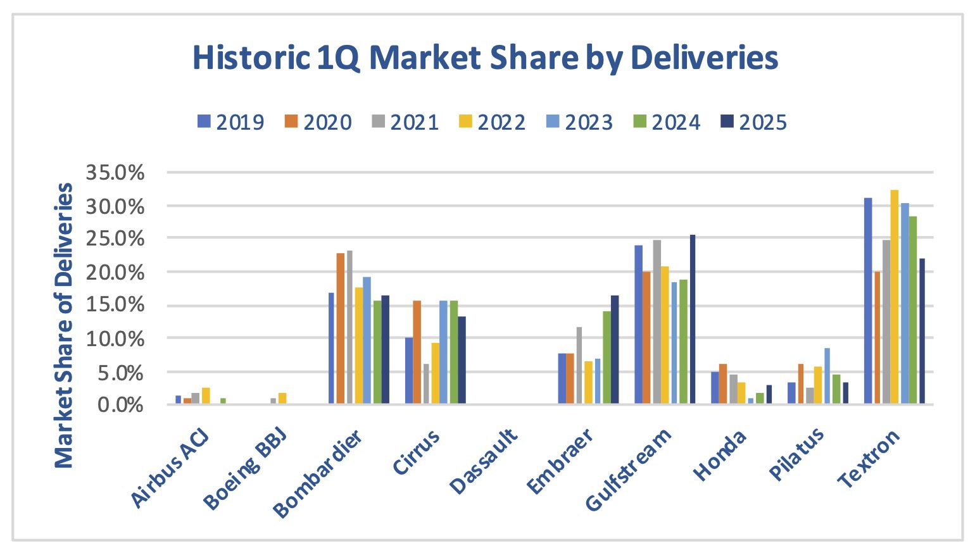Viewport: 975px width, 560px height.
Task: Click the 2021 gray legend marker
Action: click(x=378, y=121)
